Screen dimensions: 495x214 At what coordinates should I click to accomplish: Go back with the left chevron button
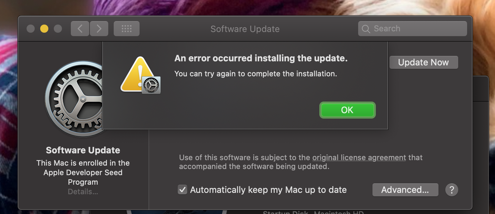click(x=80, y=29)
